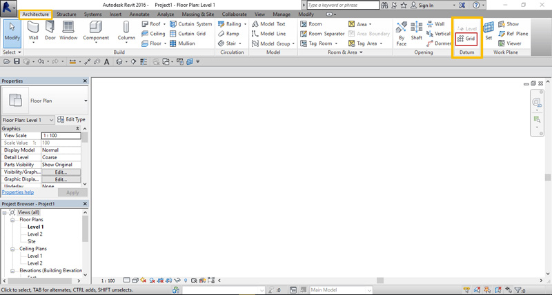552x295 pixels.
Task: Start the Tag Room tool
Action: [x=319, y=43]
